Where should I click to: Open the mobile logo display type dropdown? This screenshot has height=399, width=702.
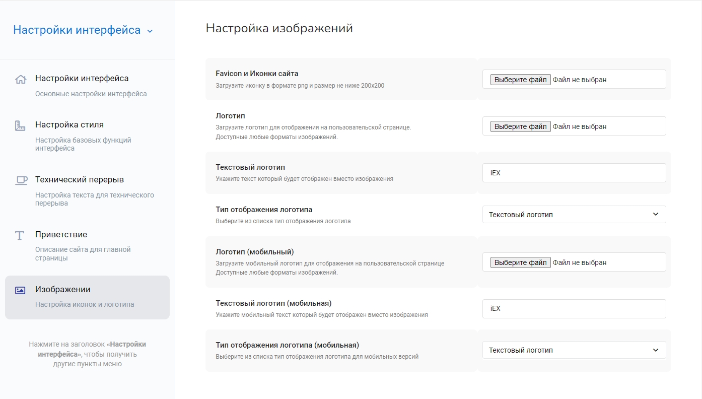tap(574, 350)
